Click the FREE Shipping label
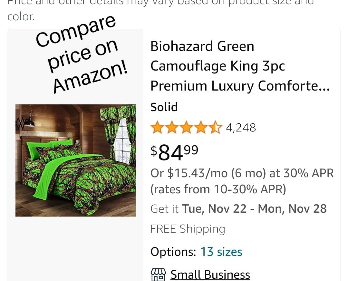This screenshot has width=348, height=281. (188, 228)
